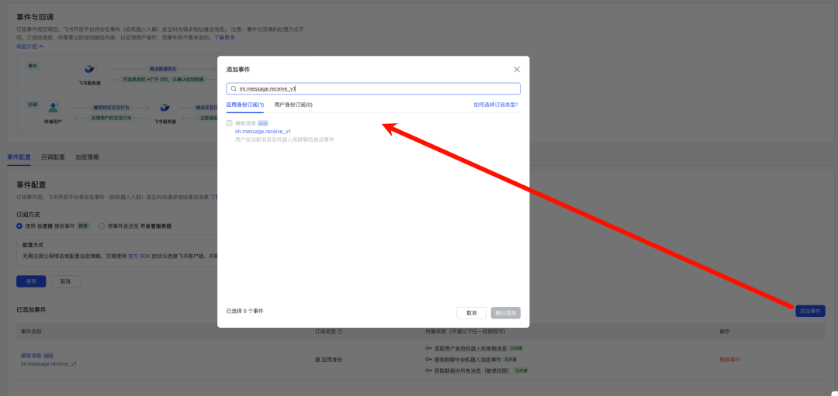This screenshot has height=396, width=838.
Task: Click the 已选择 0 个事件 text
Action: pos(244,311)
